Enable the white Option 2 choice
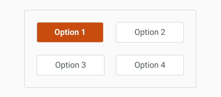Image resolution: width=221 pixels, height=97 pixels. click(x=150, y=32)
